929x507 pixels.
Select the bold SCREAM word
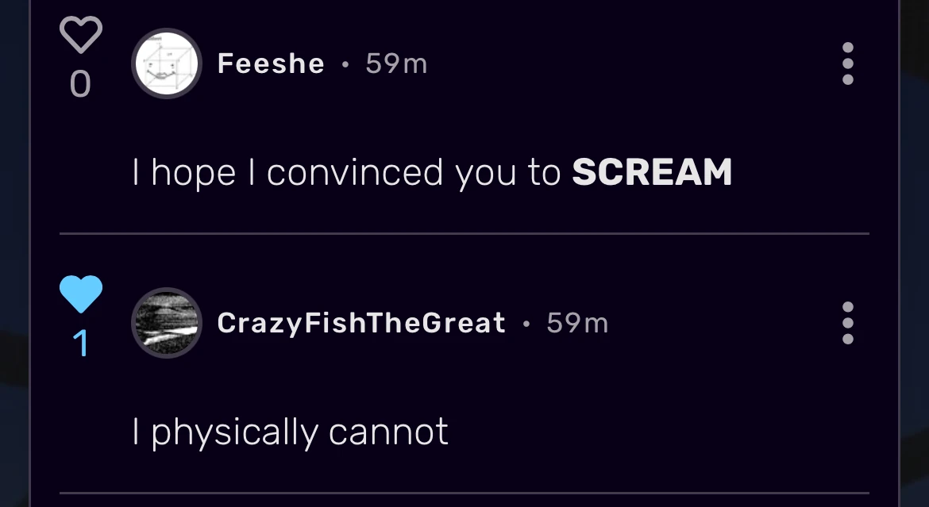point(652,172)
